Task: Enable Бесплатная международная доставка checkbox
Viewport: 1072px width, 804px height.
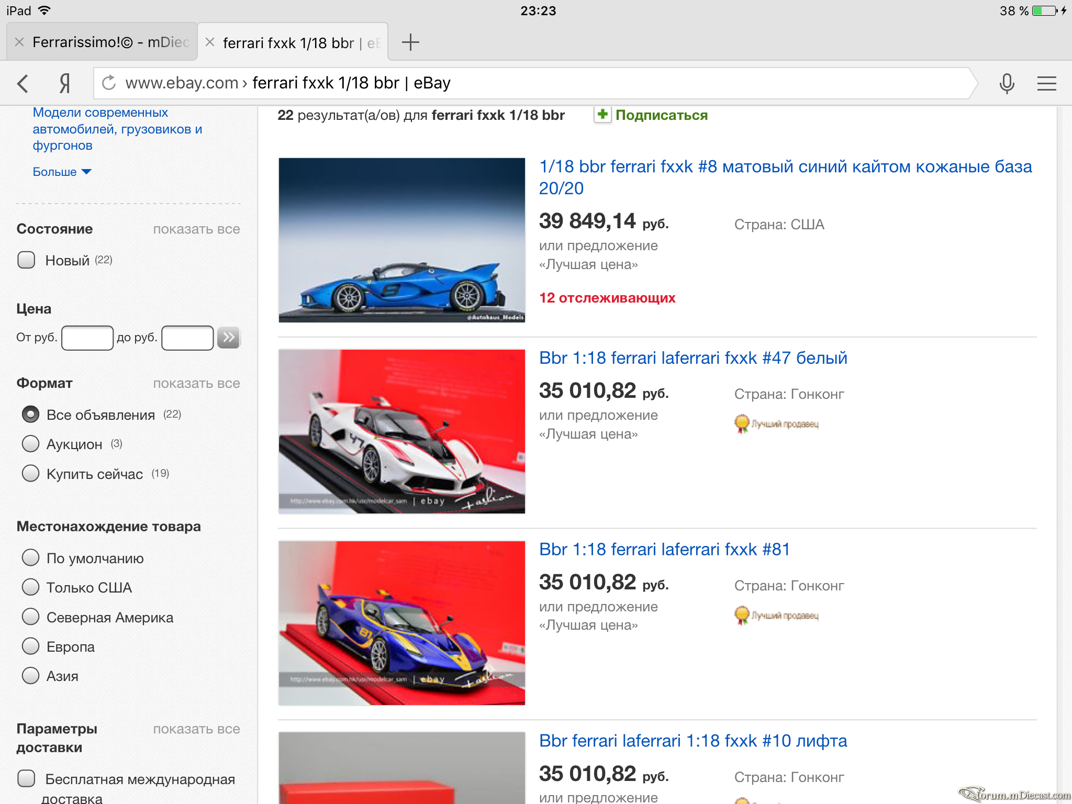Action: tap(26, 779)
